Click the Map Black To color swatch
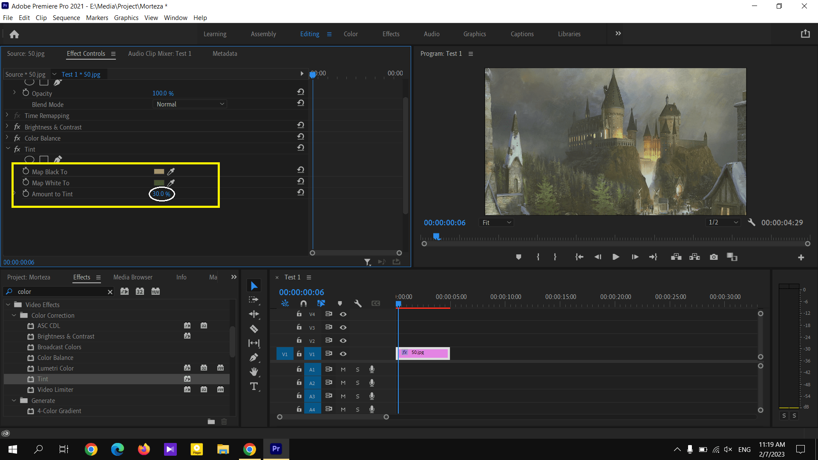Screen dimensions: 818x460 [x=159, y=171]
